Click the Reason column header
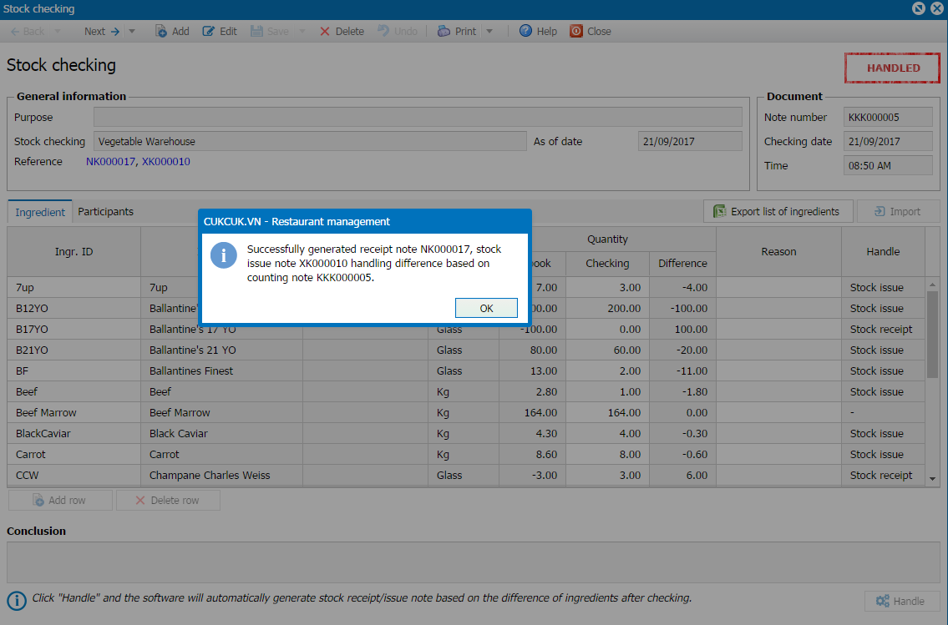The image size is (948, 625). pos(778,252)
